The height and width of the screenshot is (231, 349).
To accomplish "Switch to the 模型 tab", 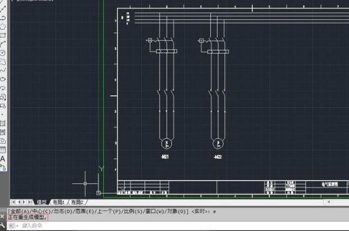I will point(42,202).
